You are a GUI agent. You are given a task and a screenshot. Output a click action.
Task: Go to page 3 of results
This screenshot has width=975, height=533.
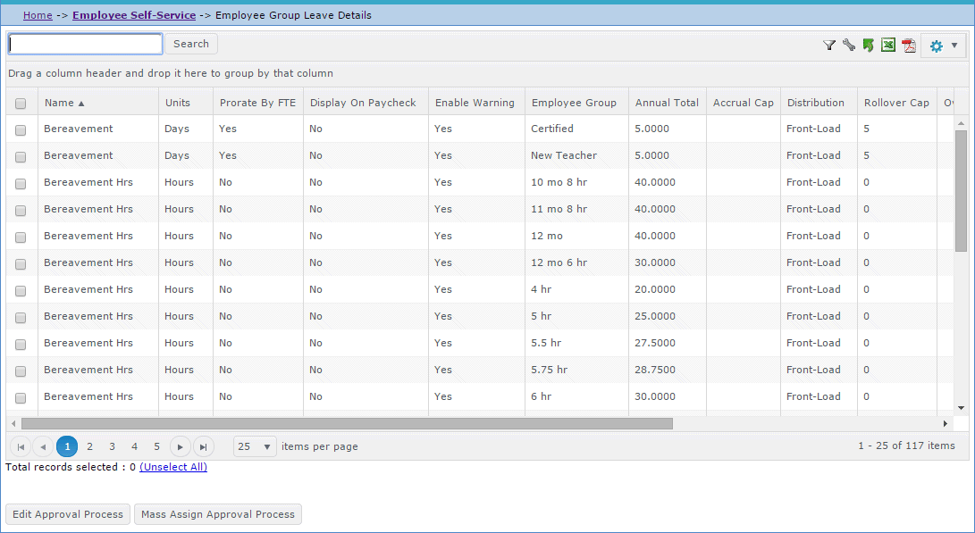[x=112, y=446]
